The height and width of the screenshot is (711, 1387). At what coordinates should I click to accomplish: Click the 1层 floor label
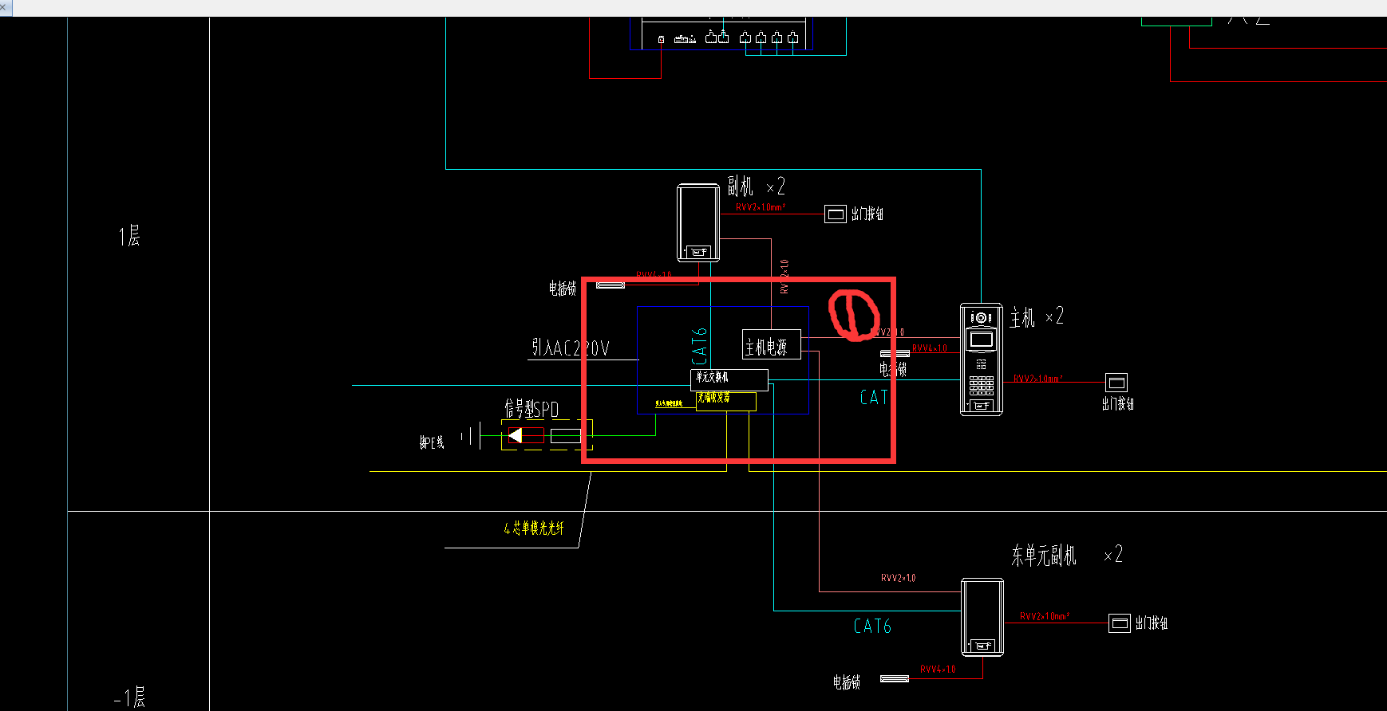pos(129,236)
